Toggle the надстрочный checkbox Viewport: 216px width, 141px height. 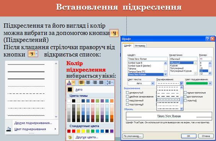(x=128, y=100)
